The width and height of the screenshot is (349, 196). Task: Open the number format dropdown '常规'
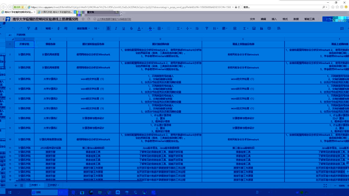pos(49,29)
